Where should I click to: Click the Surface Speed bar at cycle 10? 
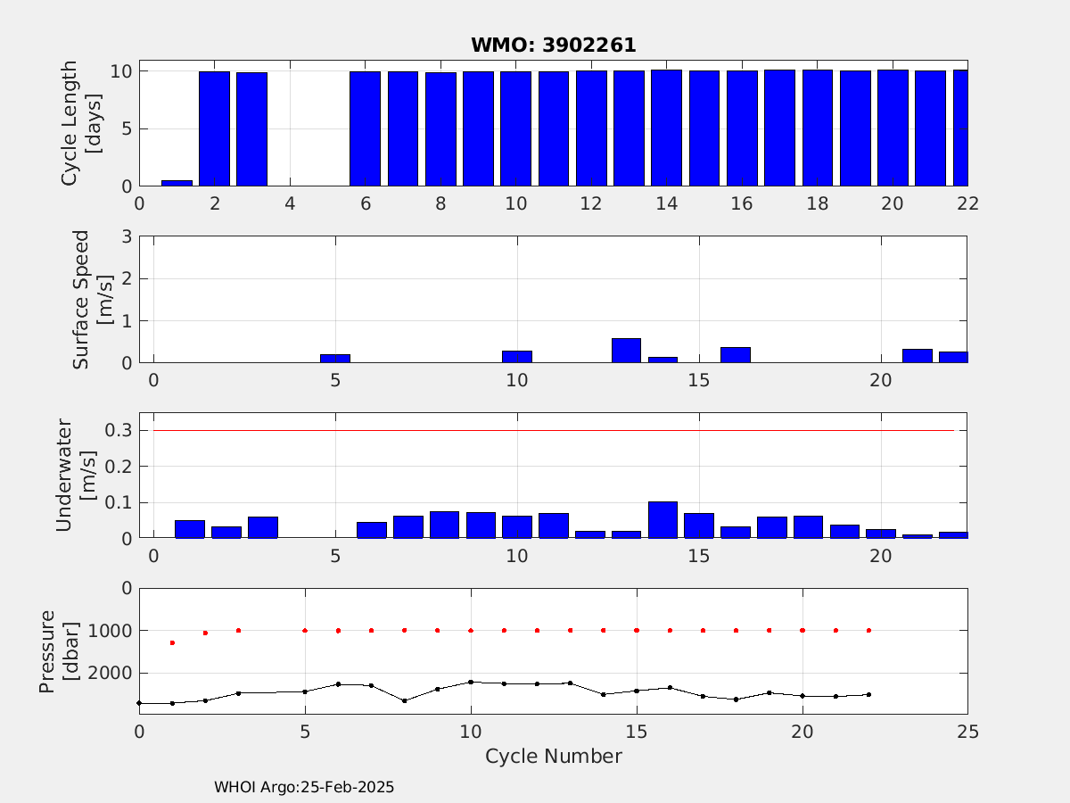[517, 357]
